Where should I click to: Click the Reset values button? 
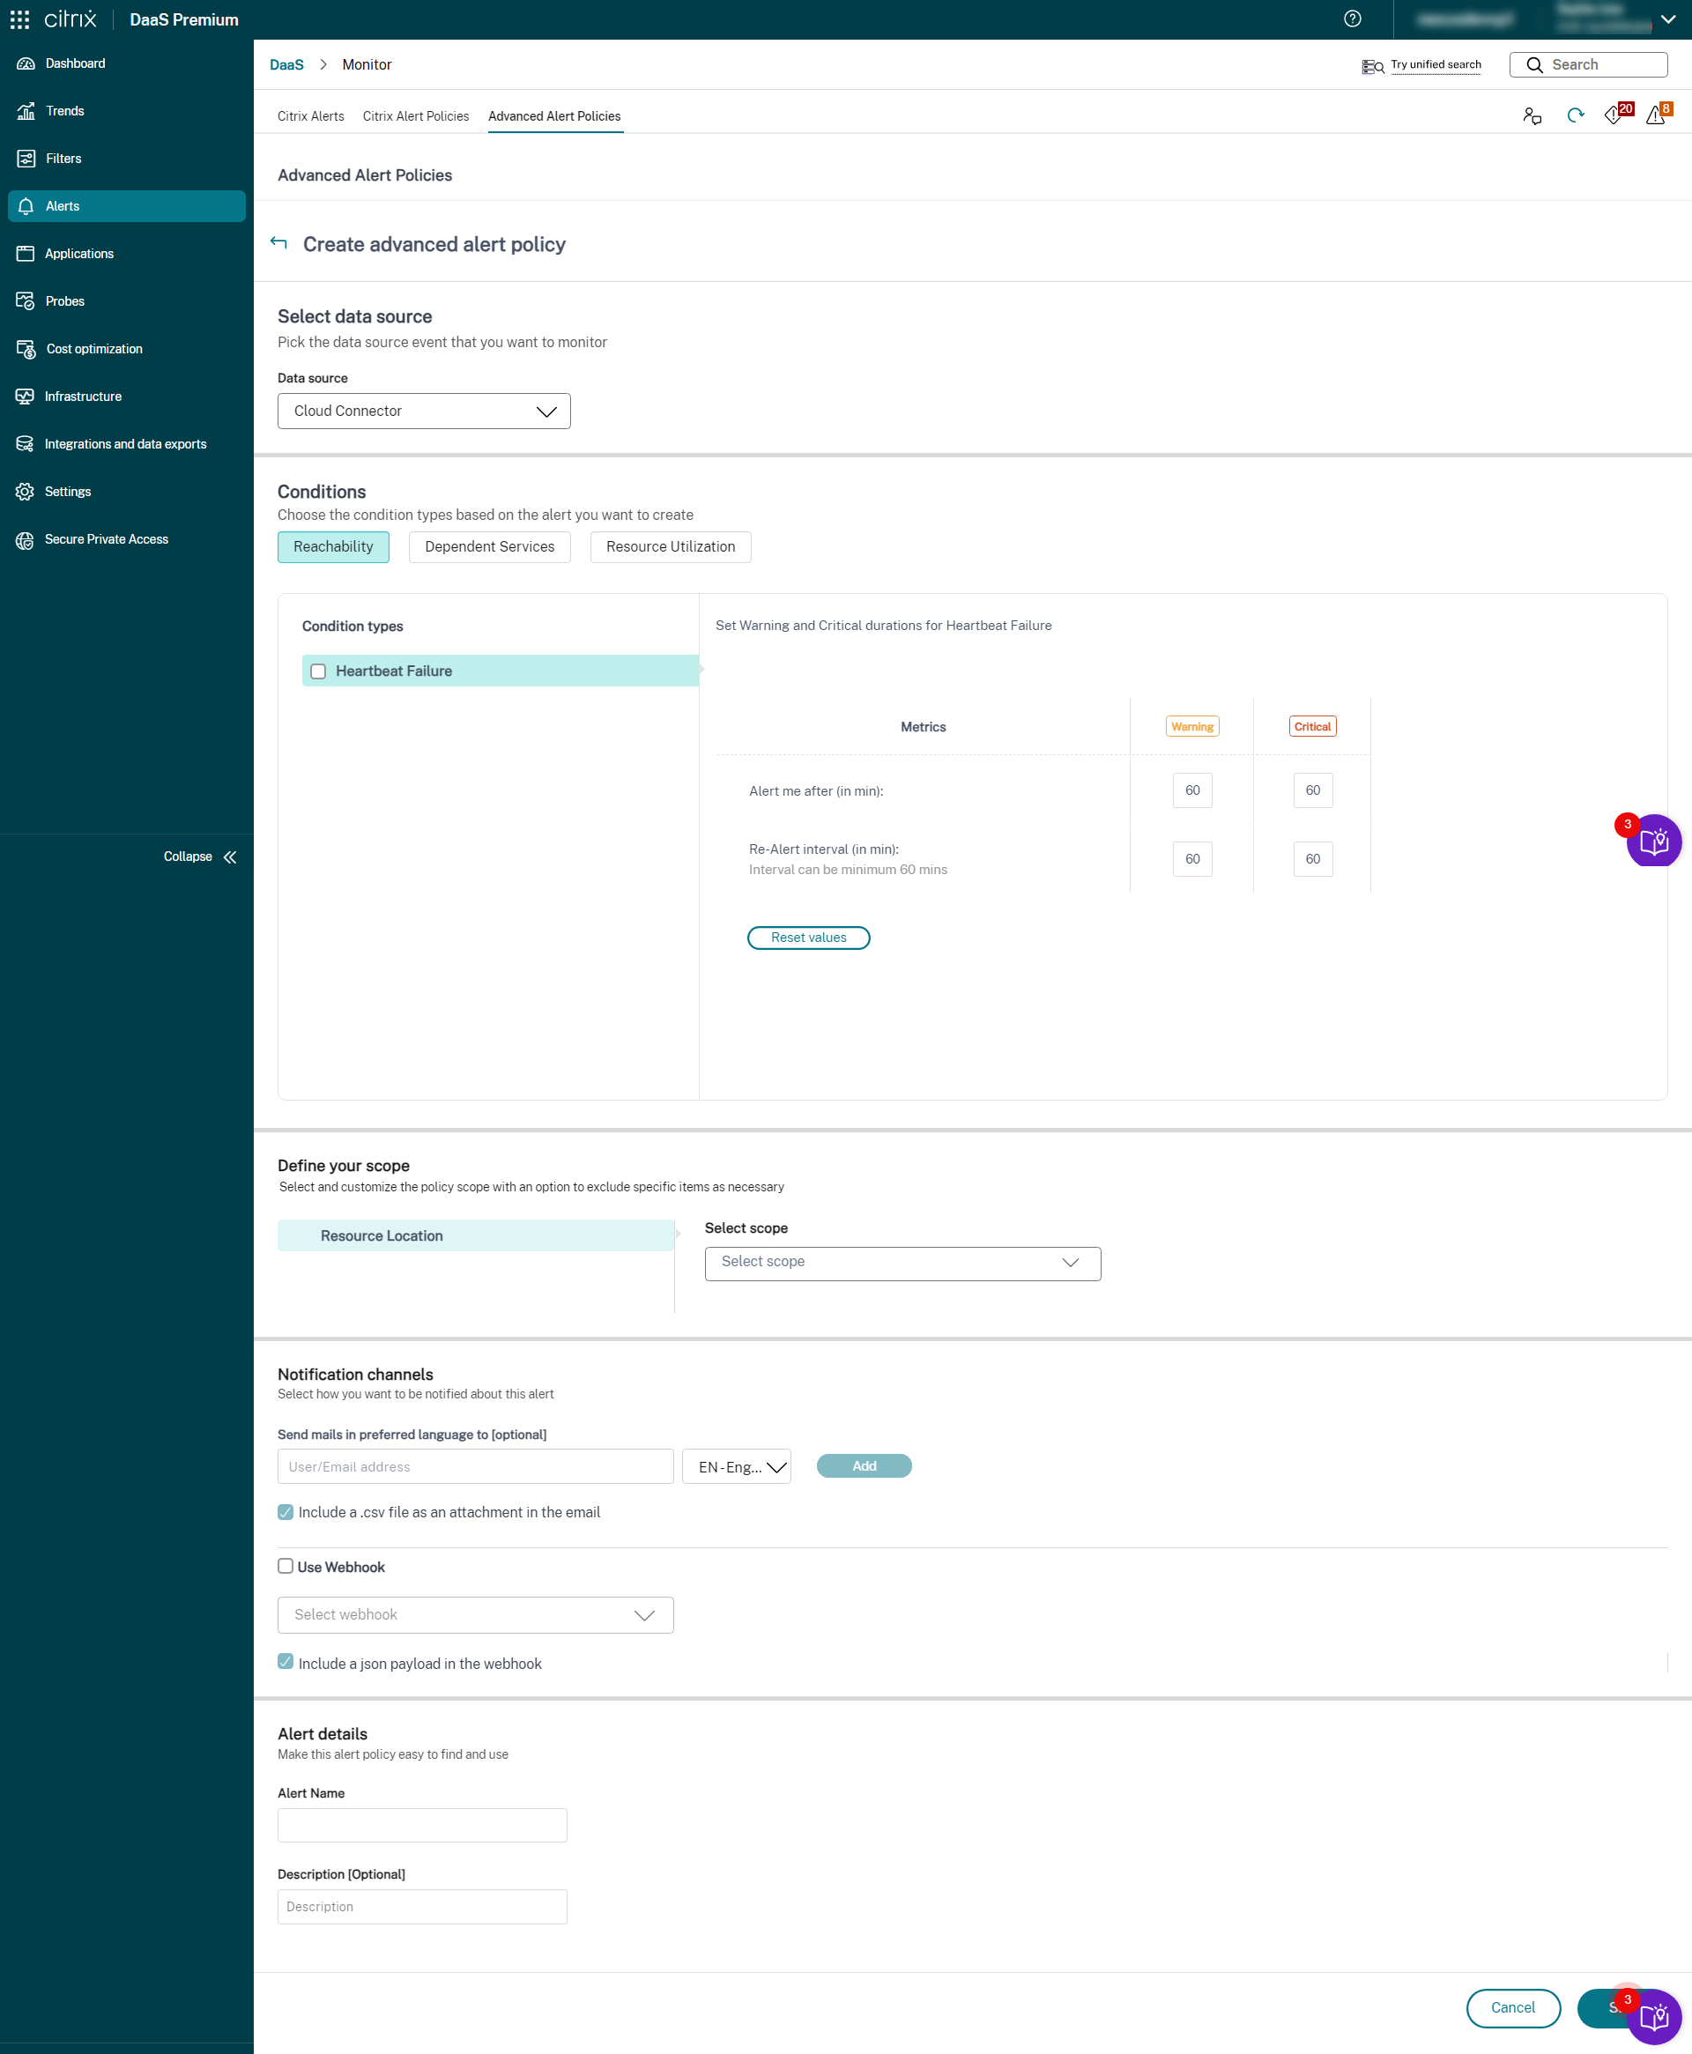(x=808, y=938)
